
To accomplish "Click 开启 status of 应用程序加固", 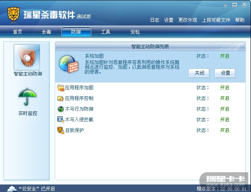I will pos(225,88).
